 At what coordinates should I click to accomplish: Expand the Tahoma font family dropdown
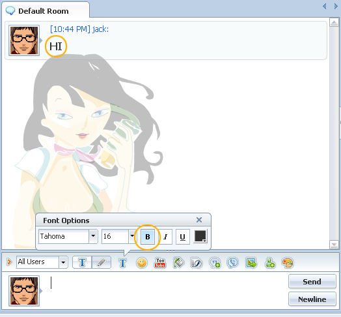pos(93,236)
